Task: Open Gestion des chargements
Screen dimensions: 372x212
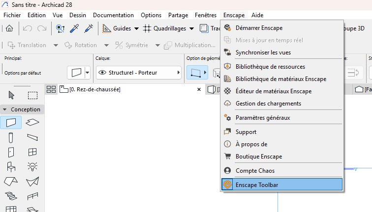Action: (282, 104)
